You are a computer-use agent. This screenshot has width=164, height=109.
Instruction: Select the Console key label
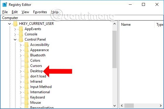[x=31, y=34]
